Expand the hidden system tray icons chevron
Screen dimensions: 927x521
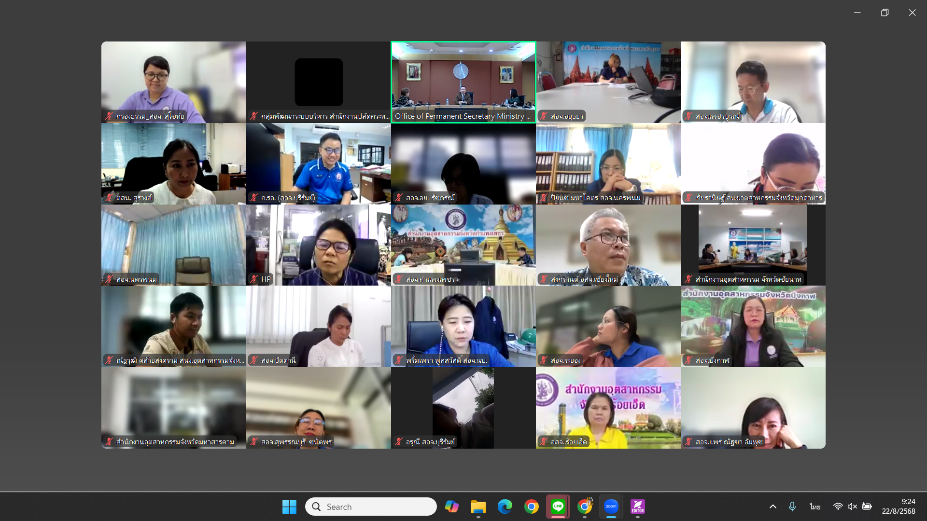click(x=773, y=507)
